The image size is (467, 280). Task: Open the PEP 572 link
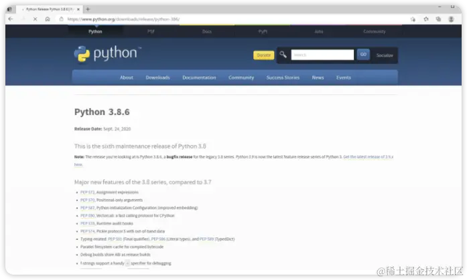tap(87, 192)
